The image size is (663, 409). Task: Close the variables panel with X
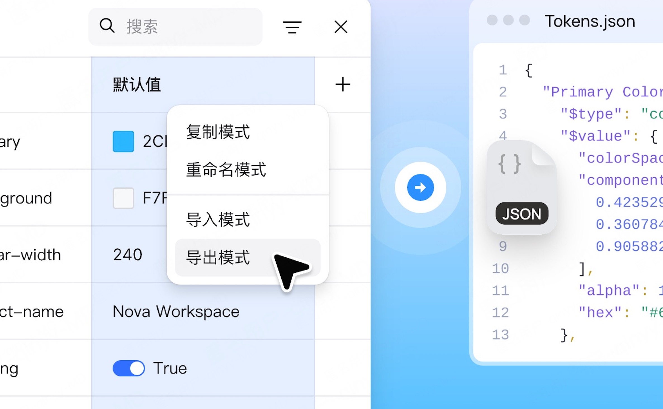tap(341, 27)
